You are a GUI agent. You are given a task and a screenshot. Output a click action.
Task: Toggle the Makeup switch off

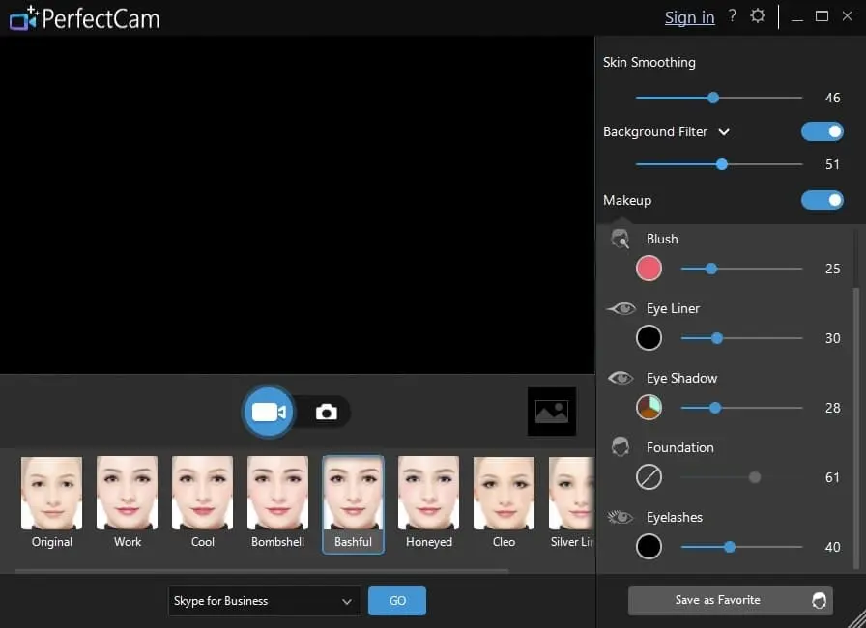[x=823, y=200]
